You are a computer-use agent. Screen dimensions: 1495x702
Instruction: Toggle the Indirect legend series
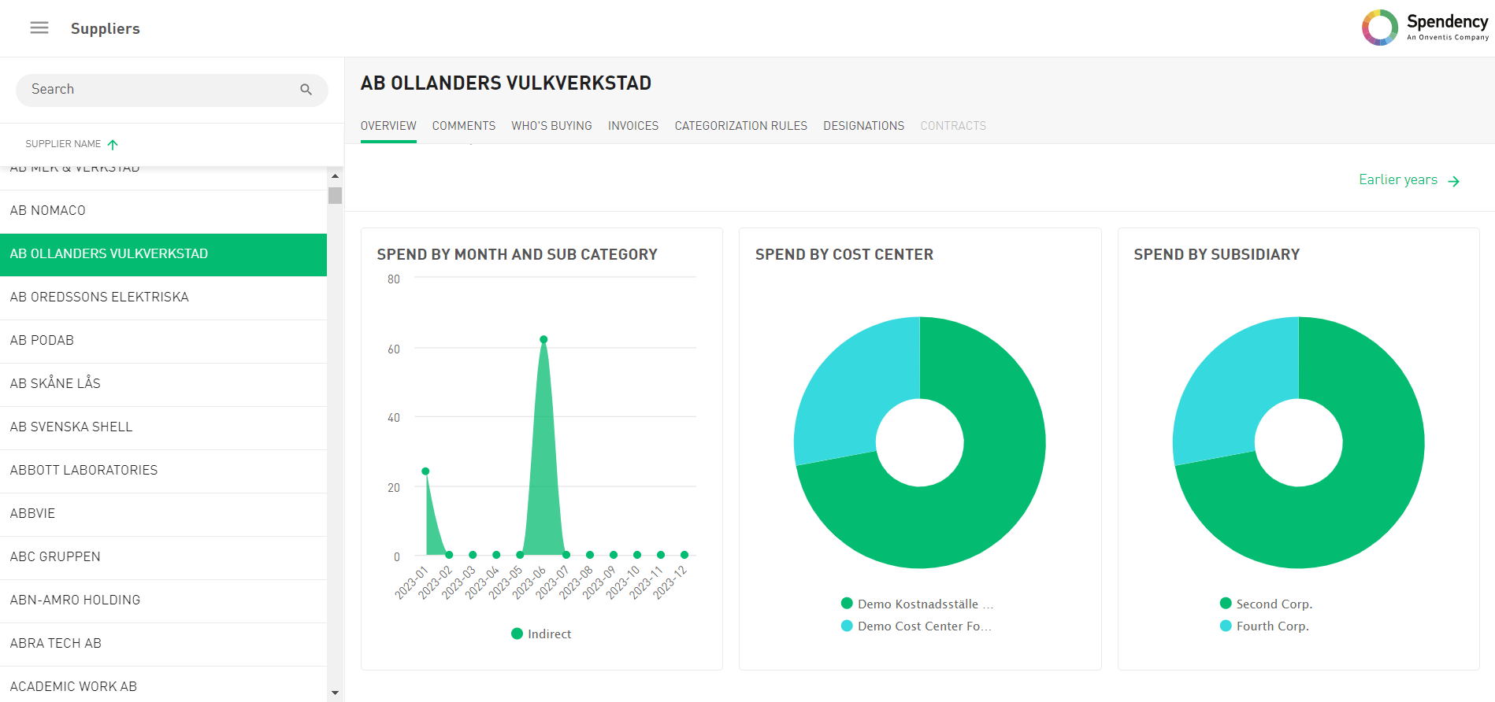542,634
